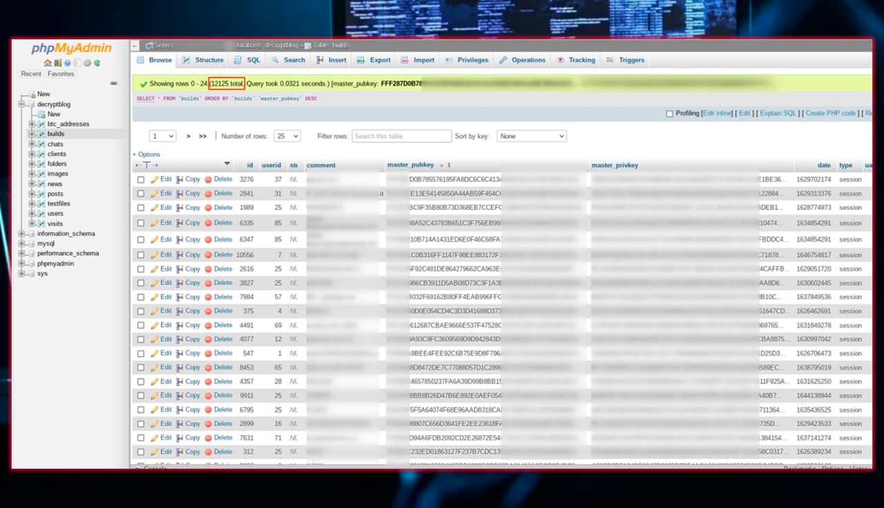Click the red Delete icon for row id 1989
The image size is (884, 508).
pos(208,208)
